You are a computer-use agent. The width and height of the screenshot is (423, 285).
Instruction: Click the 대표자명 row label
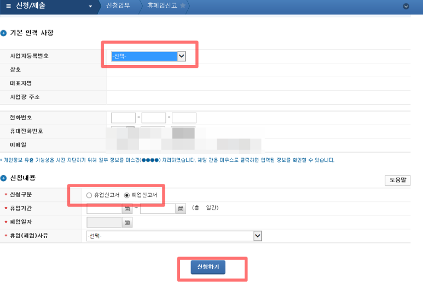point(21,83)
